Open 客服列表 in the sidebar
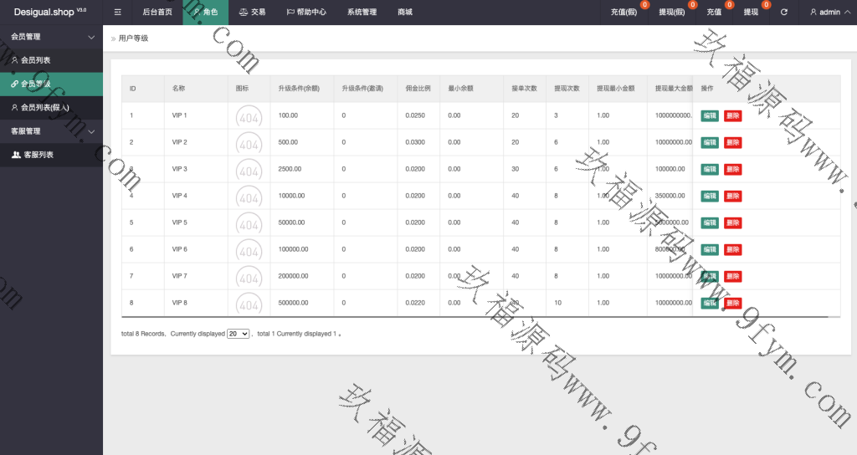Screen dimensions: 857x455 point(38,155)
